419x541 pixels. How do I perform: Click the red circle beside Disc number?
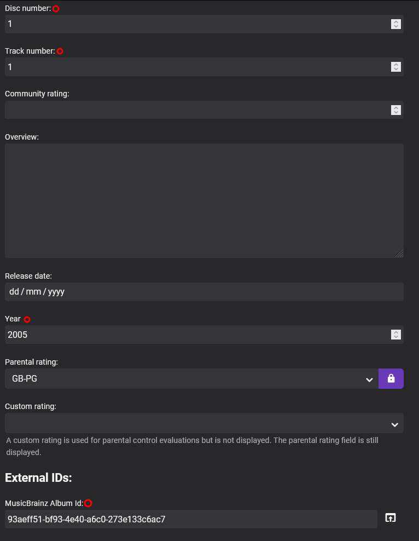point(56,9)
